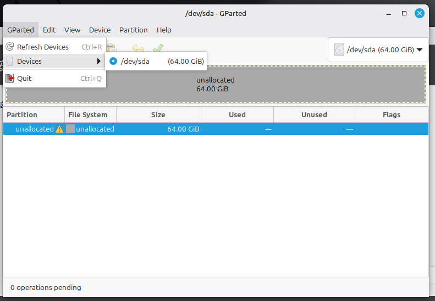The image size is (435, 301).
Task: Click the gray unallocated file system swatch
Action: point(70,129)
